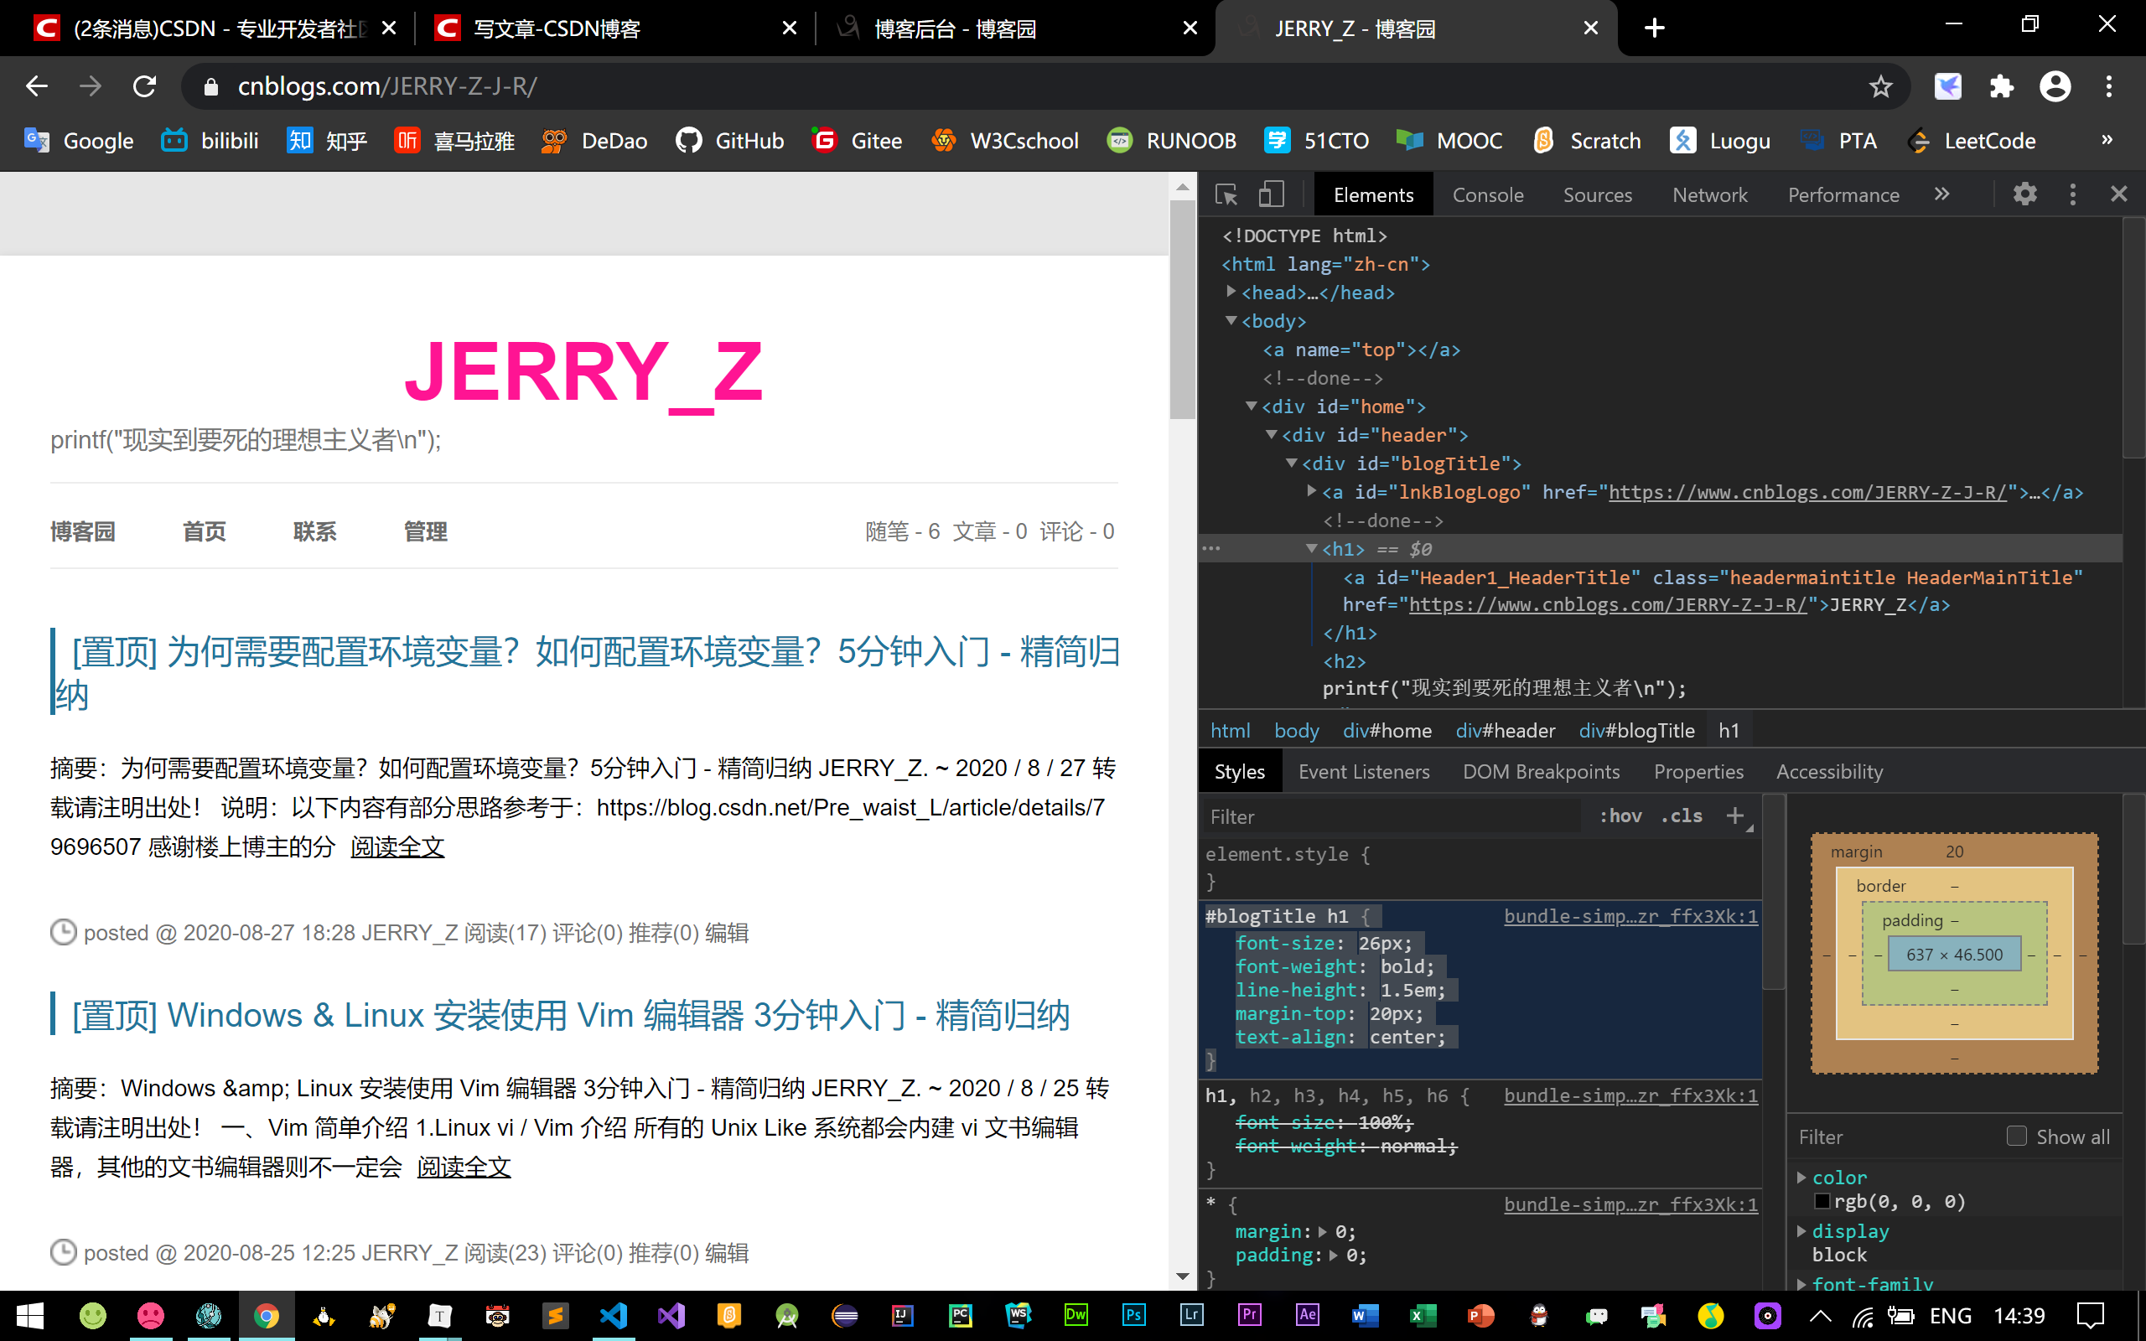
Task: Expand the head element node
Action: click(1235, 292)
